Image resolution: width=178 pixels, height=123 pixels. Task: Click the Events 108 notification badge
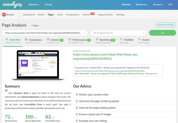(92, 14)
